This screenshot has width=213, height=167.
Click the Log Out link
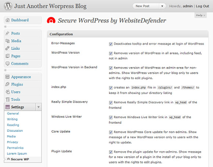[202, 6]
